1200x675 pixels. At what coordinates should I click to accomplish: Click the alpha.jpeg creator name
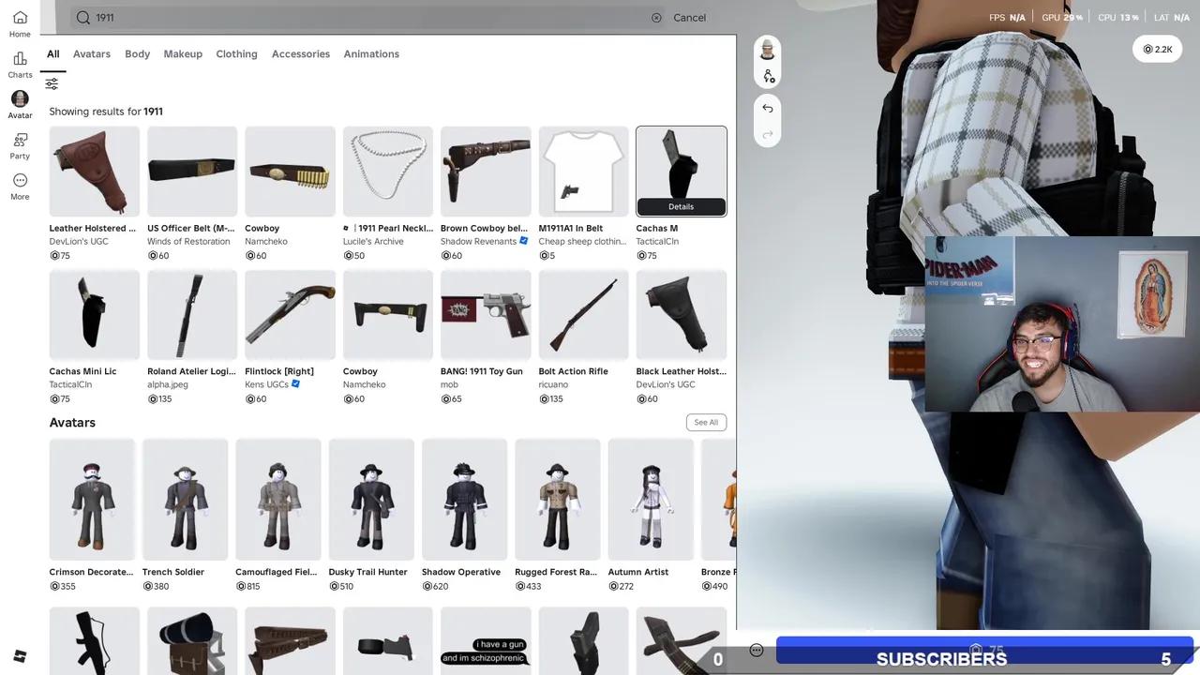pyautogui.click(x=168, y=384)
